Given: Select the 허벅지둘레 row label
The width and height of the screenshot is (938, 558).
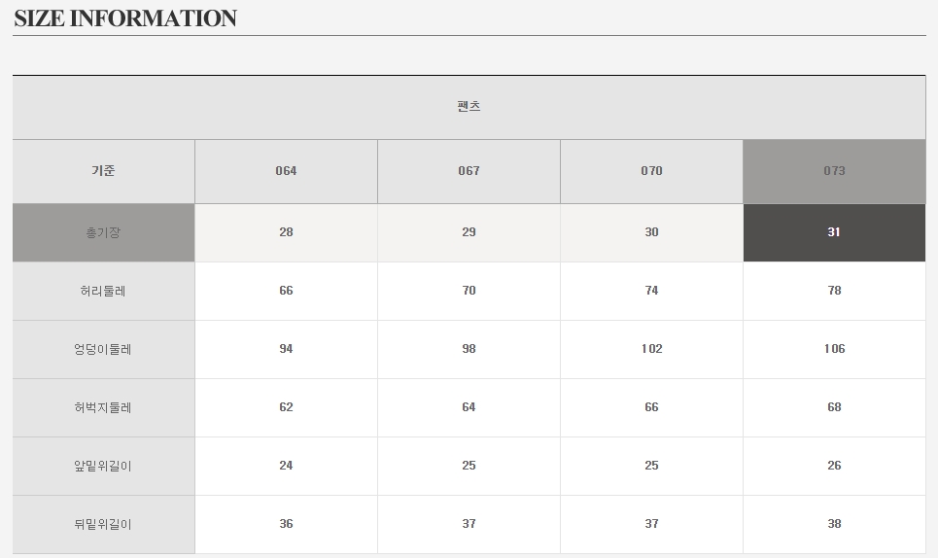Looking at the screenshot, I should 103,407.
